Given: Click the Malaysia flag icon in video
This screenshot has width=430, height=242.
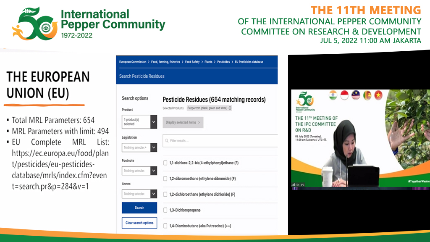Looking at the screenshot, I should pos(356,96).
